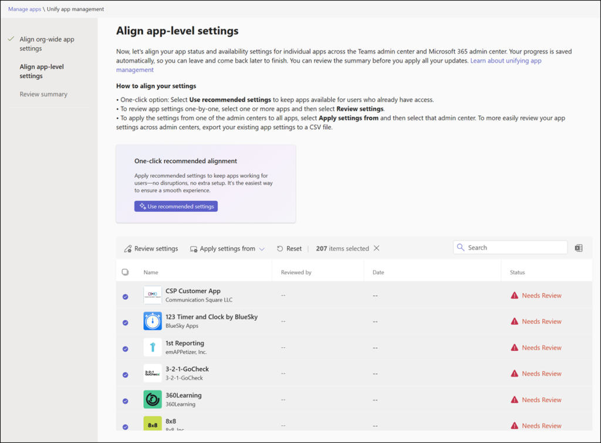Click the Review settings pencil icon
The width and height of the screenshot is (601, 443).
click(x=127, y=249)
